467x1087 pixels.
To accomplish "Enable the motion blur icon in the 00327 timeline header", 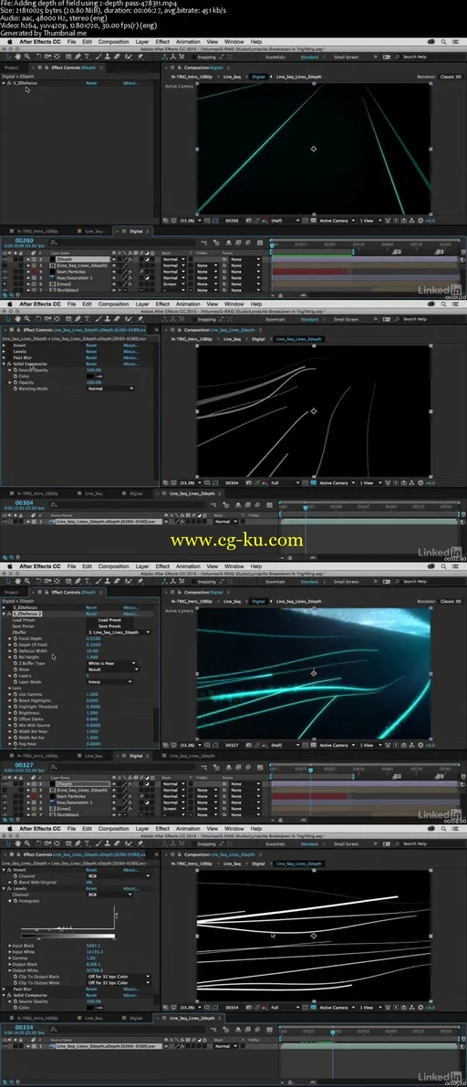I will (248, 767).
